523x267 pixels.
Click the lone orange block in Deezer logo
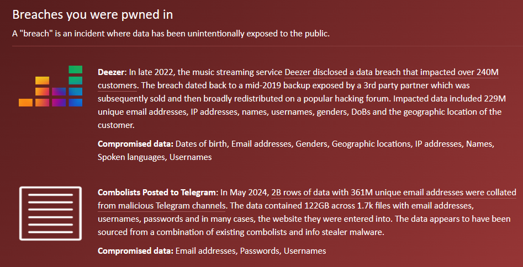(25, 103)
